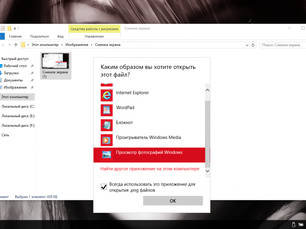Open the Главная ribbon tab
The image size is (306, 229).
[15, 36]
